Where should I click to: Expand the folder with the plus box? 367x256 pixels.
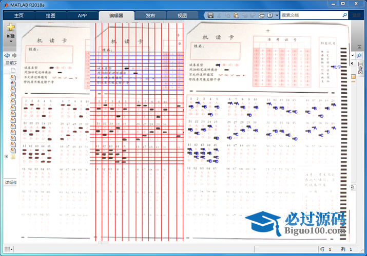point(6,157)
